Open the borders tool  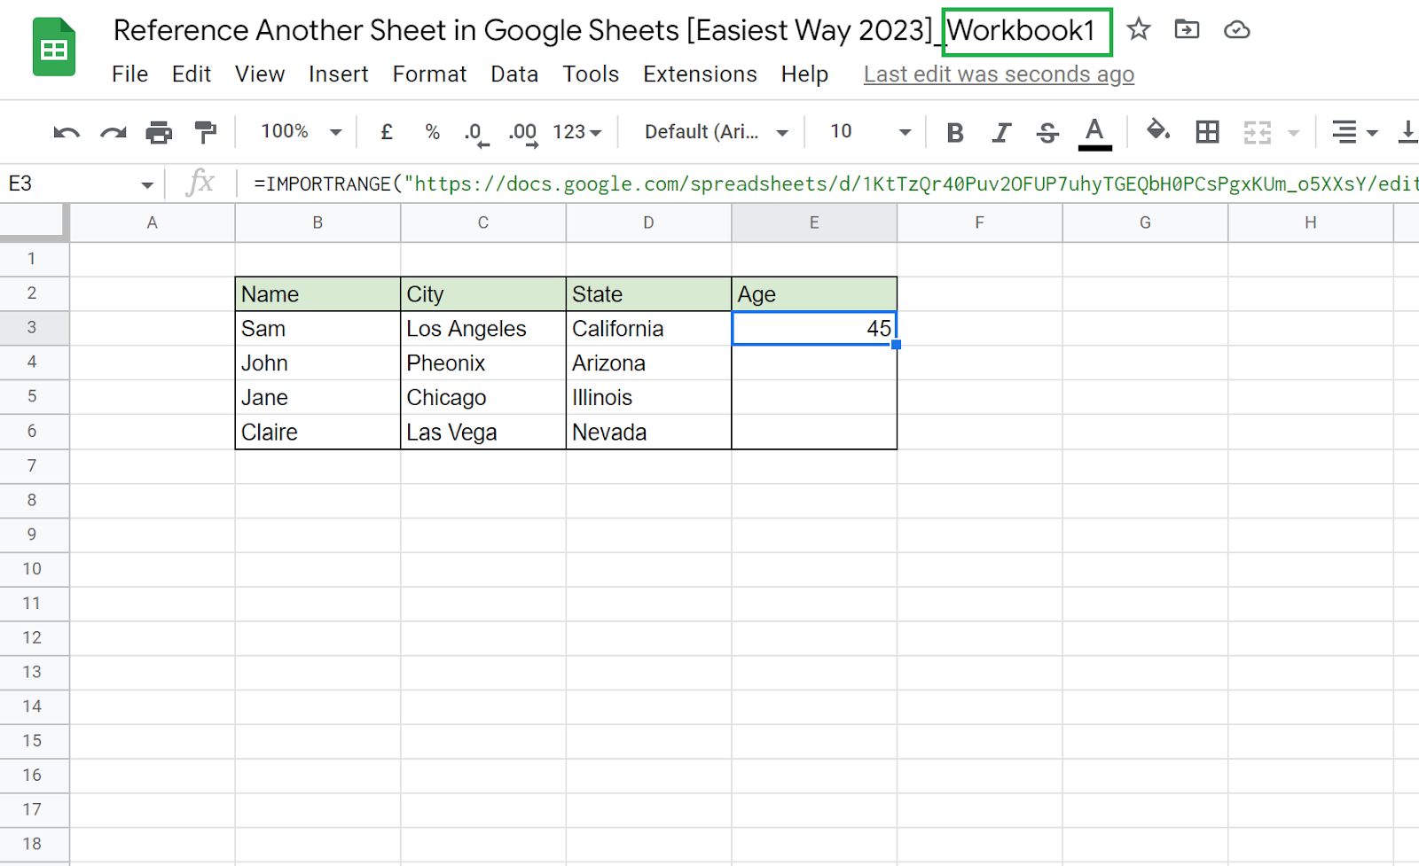pos(1207,132)
